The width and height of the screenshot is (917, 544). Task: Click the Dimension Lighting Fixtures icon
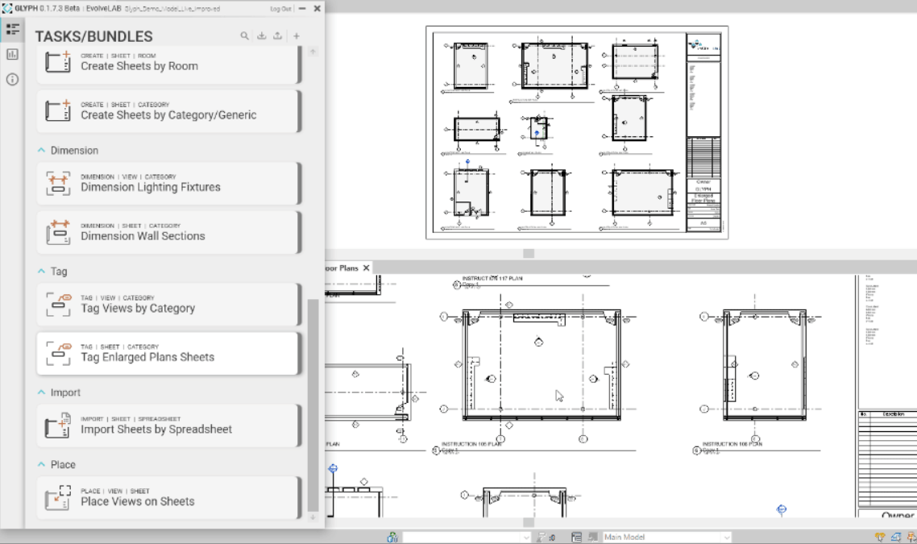click(58, 183)
